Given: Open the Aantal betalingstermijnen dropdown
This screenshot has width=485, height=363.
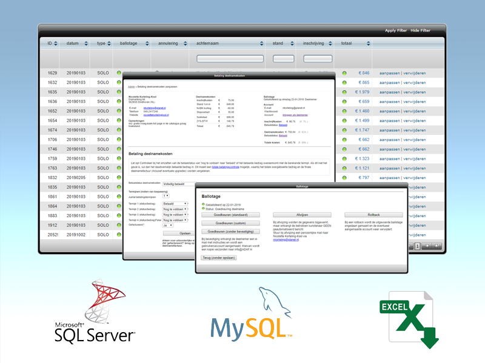Looking at the screenshot, I should click(x=166, y=195).
